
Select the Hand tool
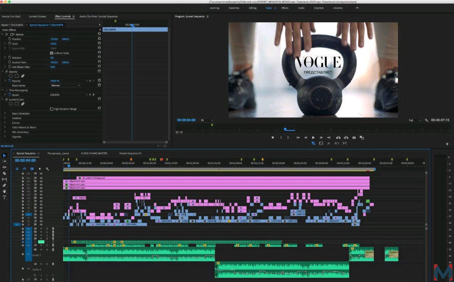(x=5, y=191)
